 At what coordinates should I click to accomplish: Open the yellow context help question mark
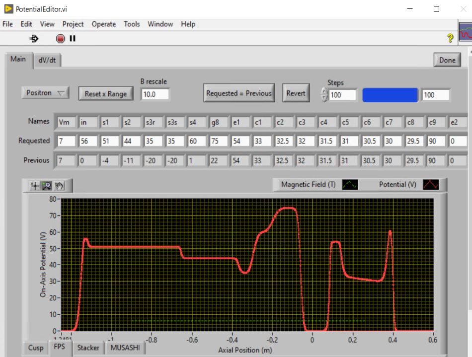pyautogui.click(x=451, y=38)
